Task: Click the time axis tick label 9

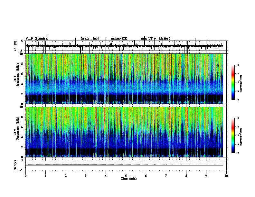Action: (206, 176)
